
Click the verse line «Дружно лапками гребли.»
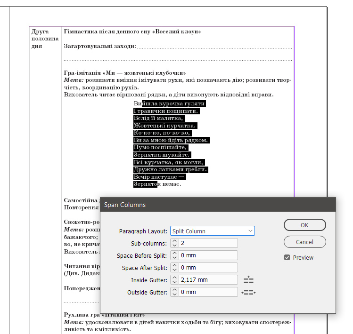pyautogui.click(x=170, y=169)
